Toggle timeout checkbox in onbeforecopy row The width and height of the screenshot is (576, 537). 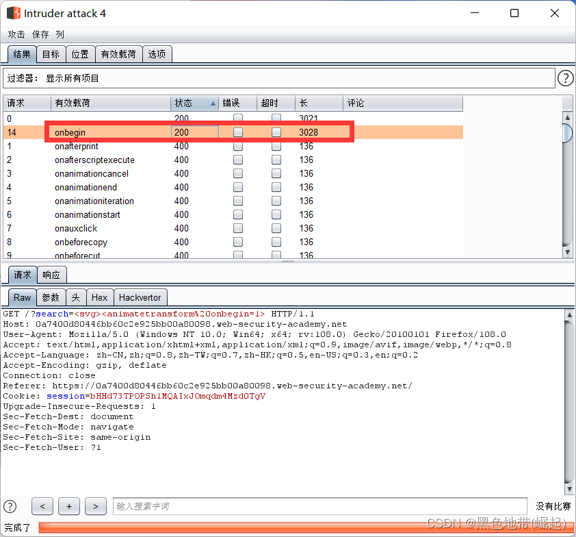[x=276, y=242]
